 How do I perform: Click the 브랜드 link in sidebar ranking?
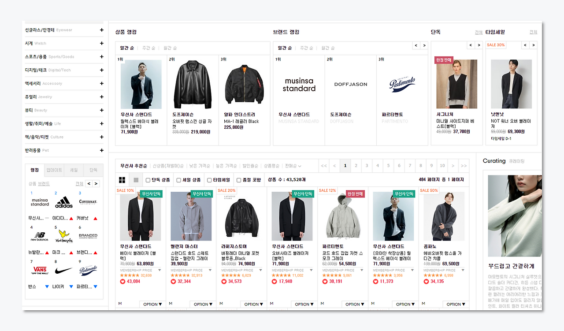point(44,183)
